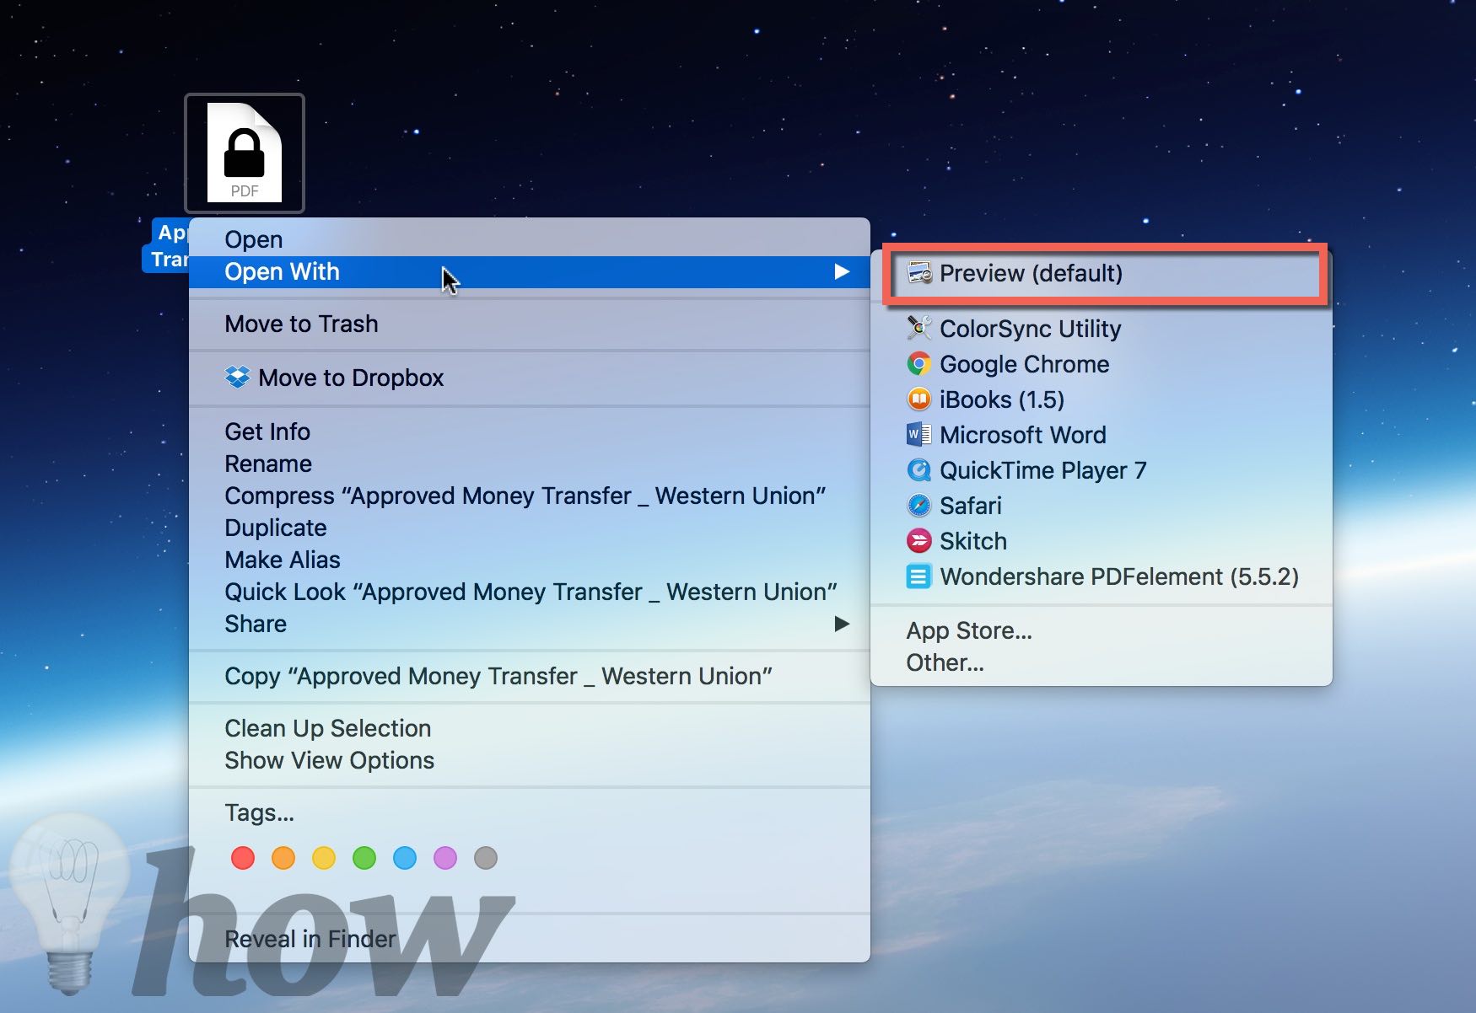This screenshot has height=1013, width=1476.
Task: Open the Share menu entry
Action: pos(530,624)
